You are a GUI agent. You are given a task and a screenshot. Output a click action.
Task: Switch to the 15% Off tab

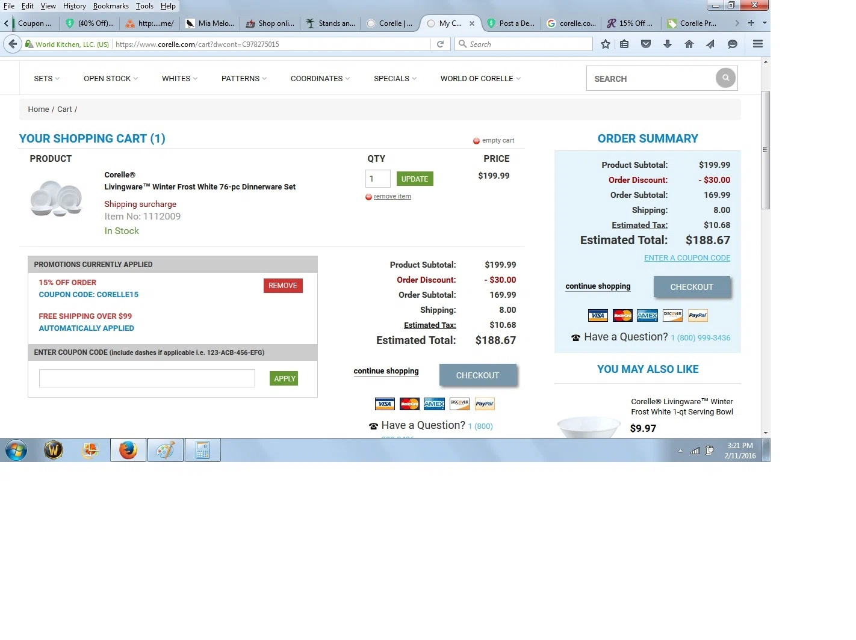coord(630,23)
